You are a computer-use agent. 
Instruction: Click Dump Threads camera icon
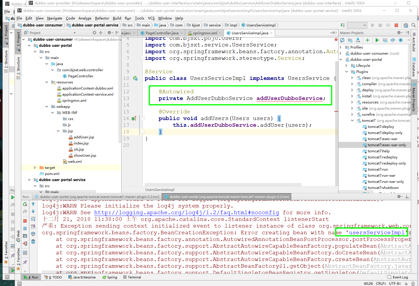25,236
